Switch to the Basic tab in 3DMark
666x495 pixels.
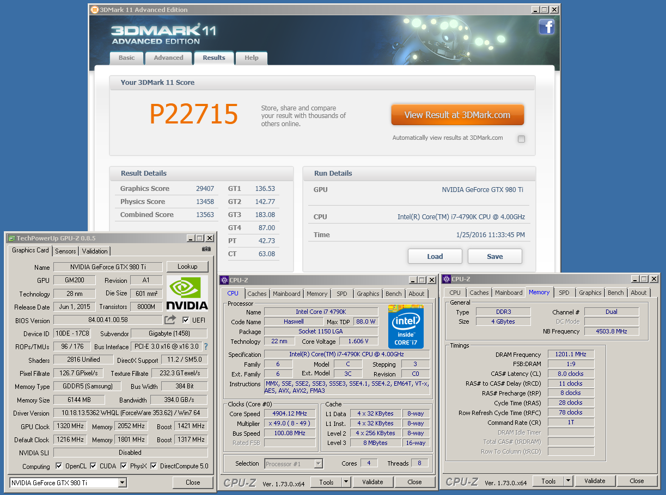[126, 58]
